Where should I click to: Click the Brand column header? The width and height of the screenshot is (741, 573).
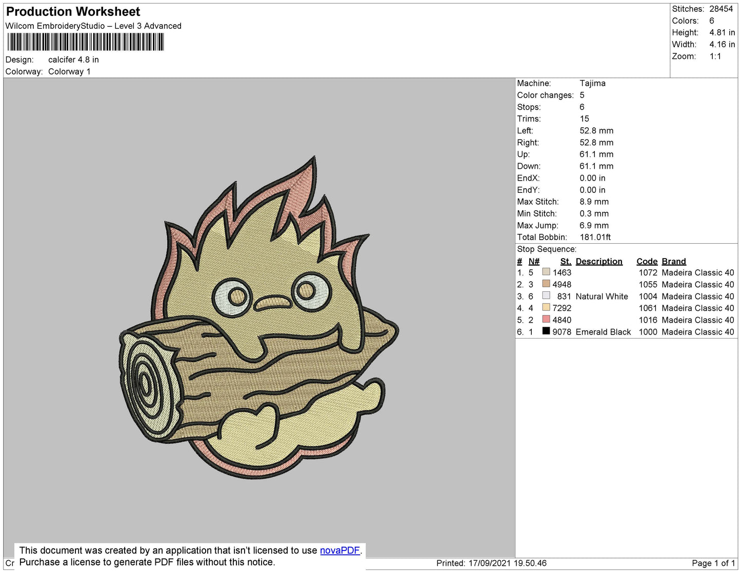click(673, 261)
